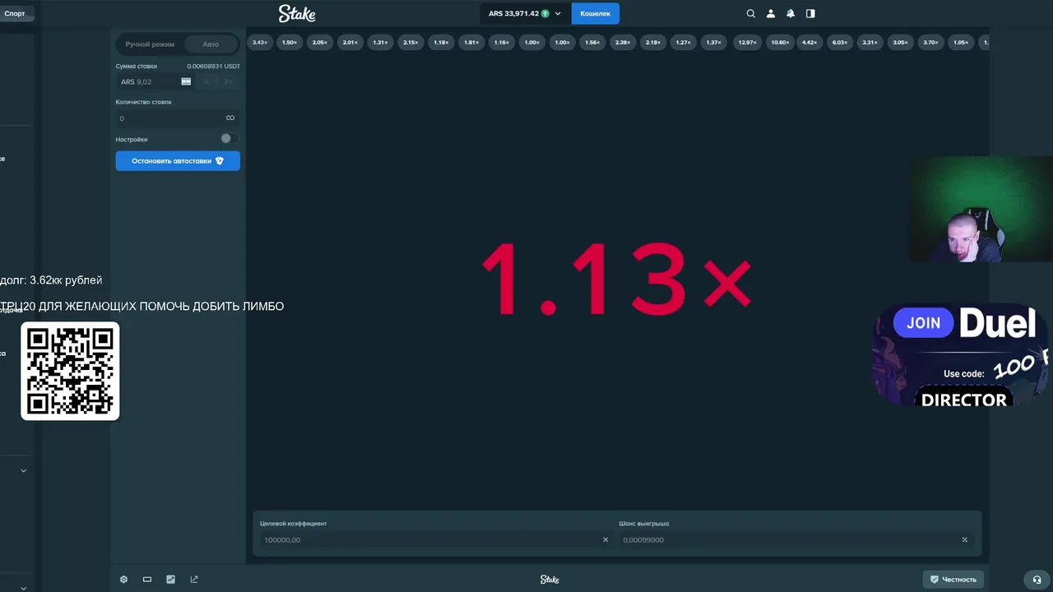This screenshot has width=1053, height=592.
Task: Click the 0.00608931 USDT value text
Action: click(x=214, y=66)
